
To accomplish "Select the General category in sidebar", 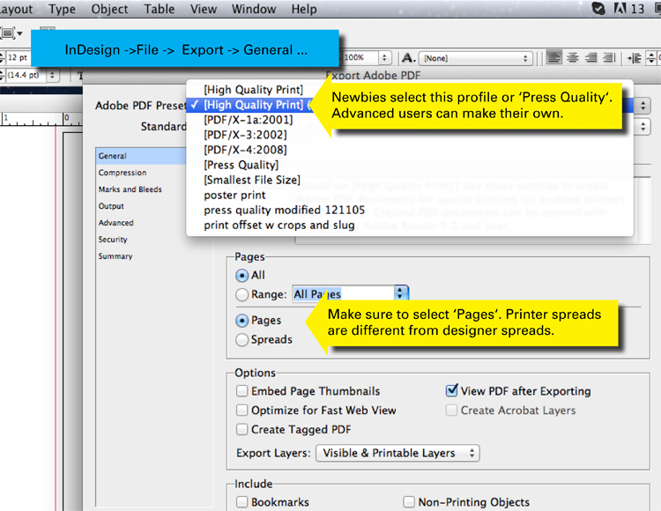I will tap(141, 156).
